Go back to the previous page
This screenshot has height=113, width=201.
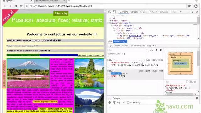5,6
